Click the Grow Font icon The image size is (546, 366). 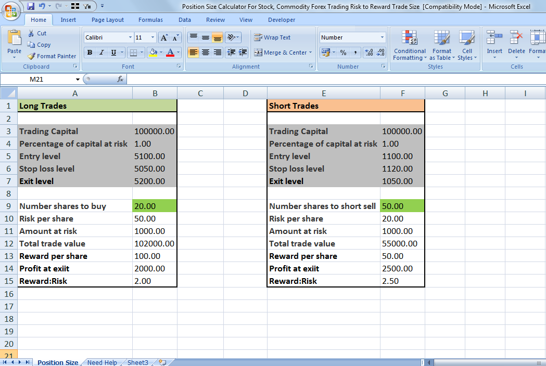pos(164,37)
